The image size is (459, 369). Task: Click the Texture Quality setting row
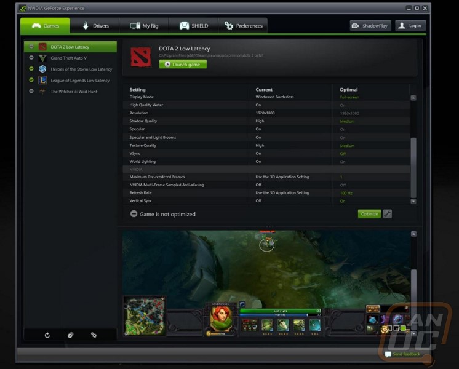coord(266,145)
